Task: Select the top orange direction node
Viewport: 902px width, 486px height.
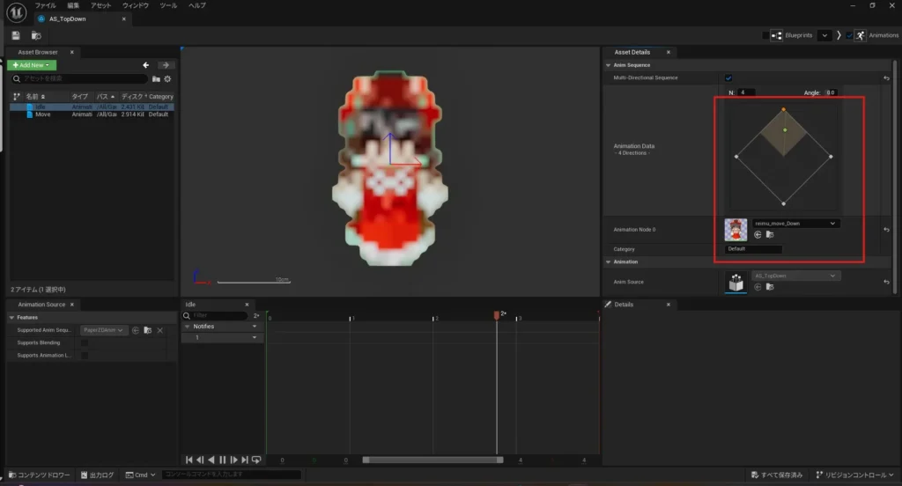Action: tap(783, 109)
